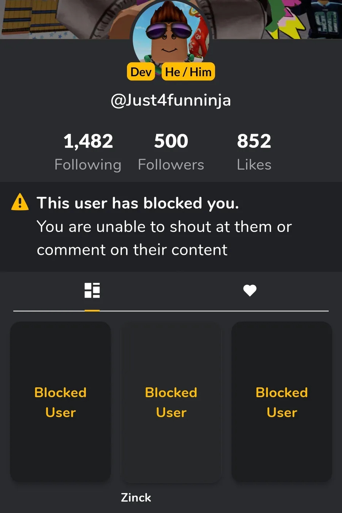Viewport: 342px width, 513px height.
Task: Open the leftmost Blocked User card
Action: point(60,402)
